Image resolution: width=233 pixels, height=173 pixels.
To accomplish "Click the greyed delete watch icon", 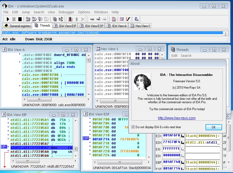I will click(x=105, y=19).
